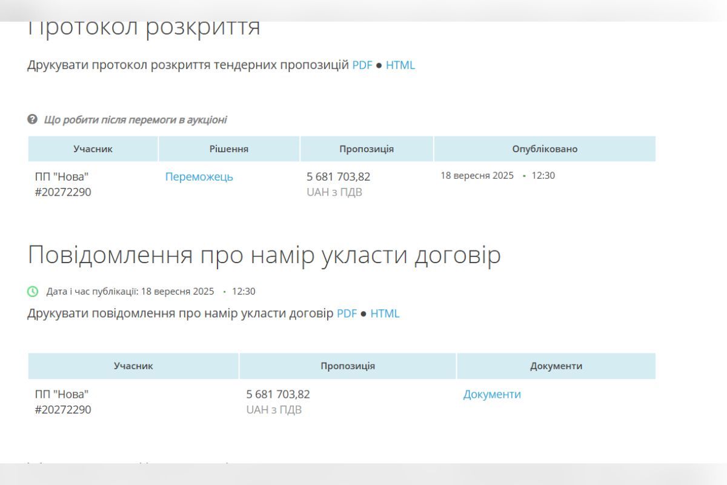
Task: Select the Учасник column header
Action: point(93,149)
